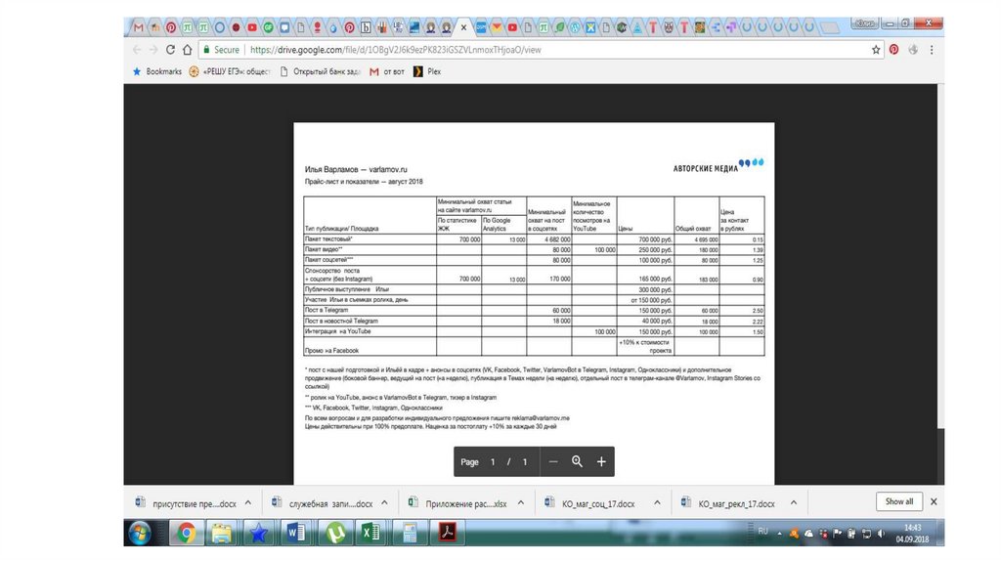Click the RU language indicator

(762, 532)
